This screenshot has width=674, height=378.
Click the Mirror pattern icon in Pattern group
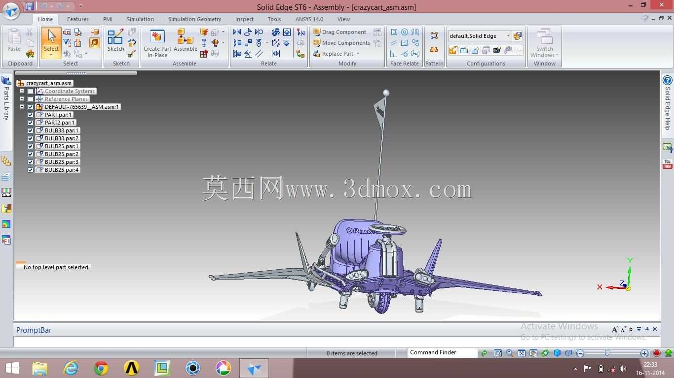434,50
